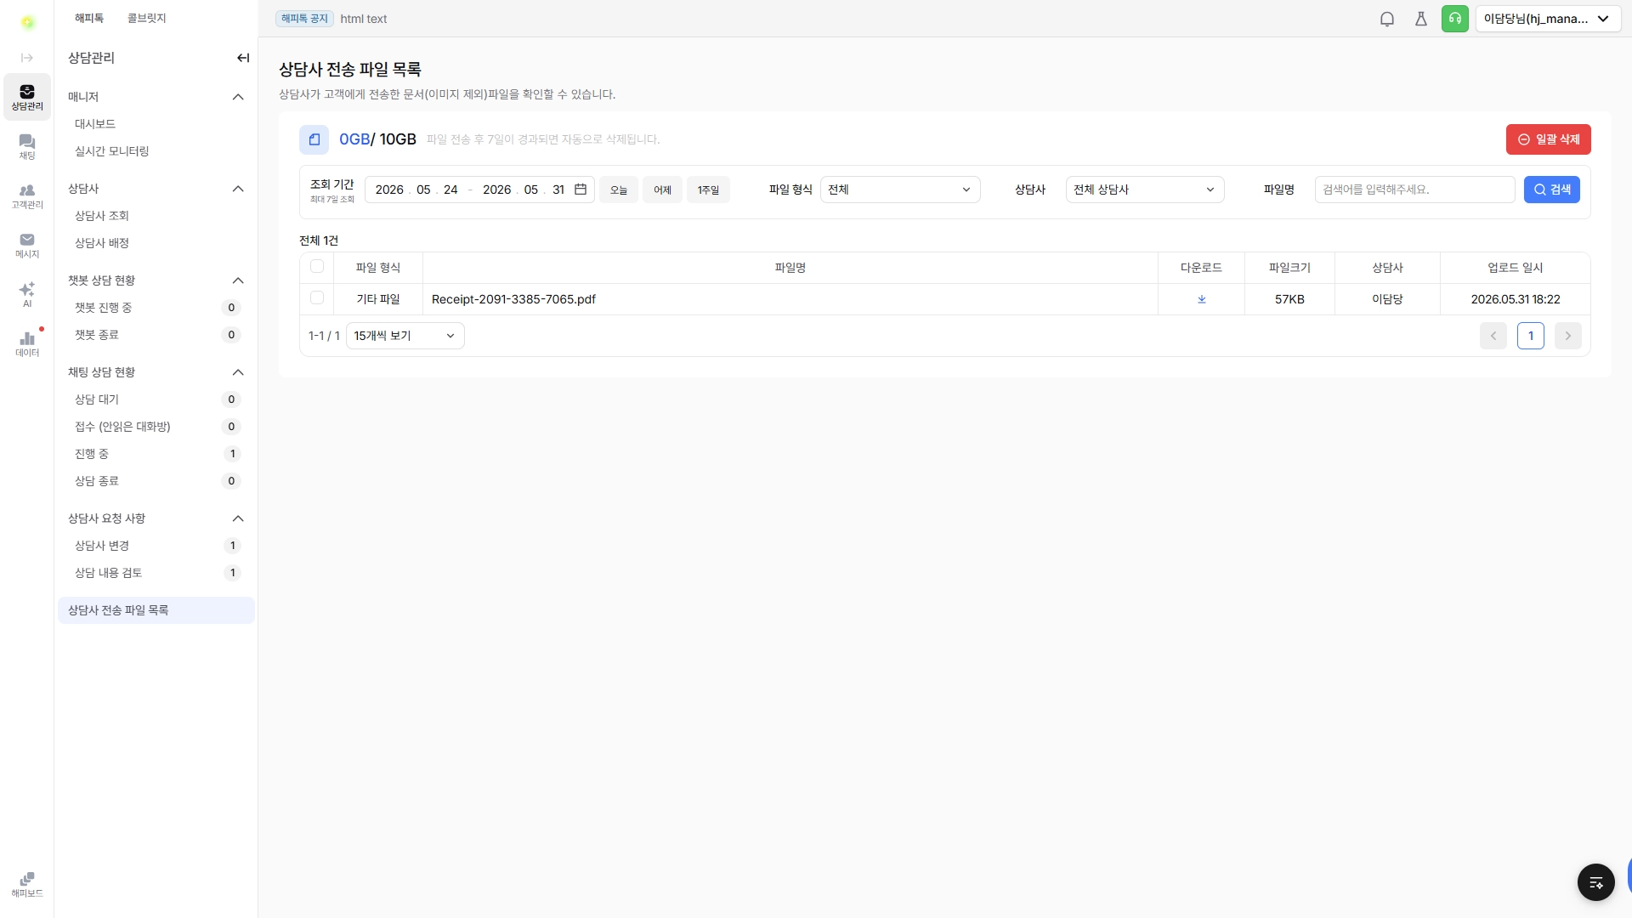This screenshot has height=918, width=1632.
Task: Collapse the 상담사 section
Action: tap(238, 189)
